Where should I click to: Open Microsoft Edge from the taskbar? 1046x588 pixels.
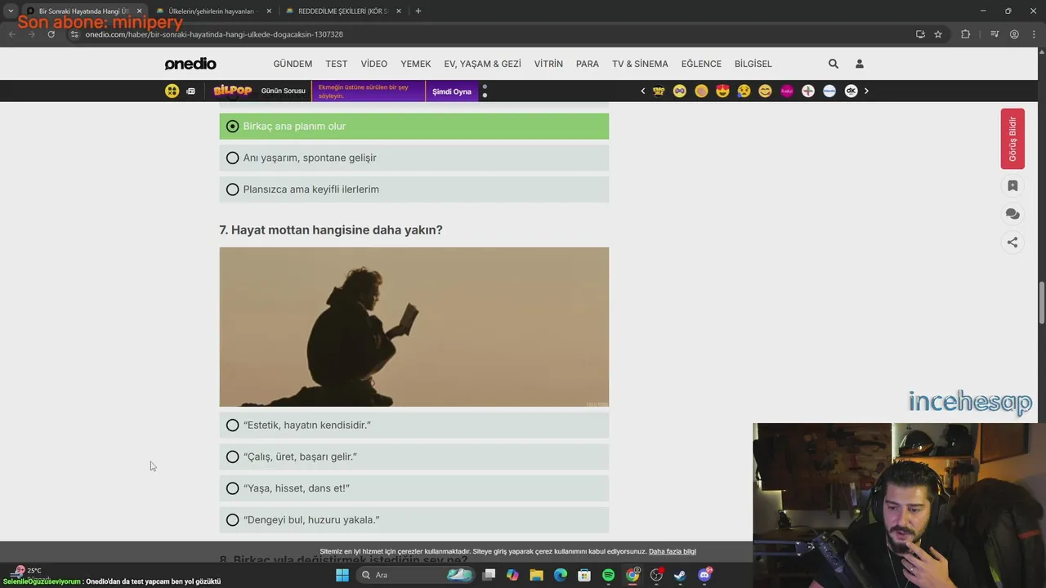pyautogui.click(x=560, y=575)
